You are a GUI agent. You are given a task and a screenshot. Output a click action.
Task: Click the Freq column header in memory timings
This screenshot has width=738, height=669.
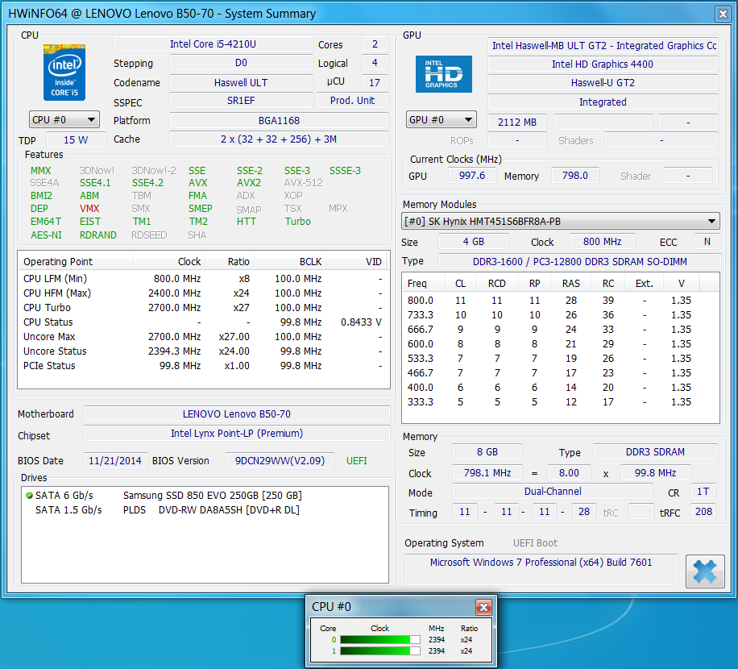coord(424,284)
